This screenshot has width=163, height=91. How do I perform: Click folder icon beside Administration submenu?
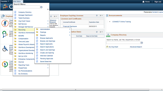point(37,29)
